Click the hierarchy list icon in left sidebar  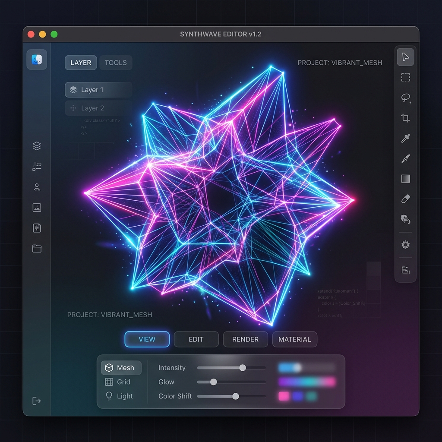click(37, 166)
